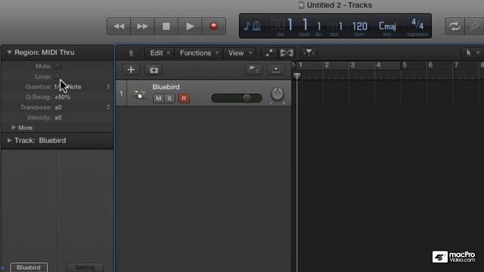
Task: Tick the Mute checkbox in Region inspector
Action: pos(57,66)
